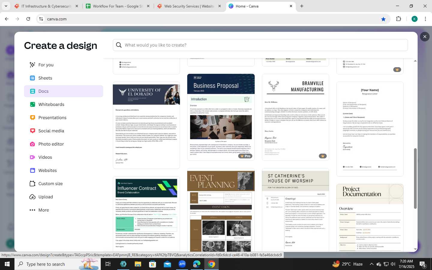Select Presentations category
The width and height of the screenshot is (432, 270).
[64, 118]
